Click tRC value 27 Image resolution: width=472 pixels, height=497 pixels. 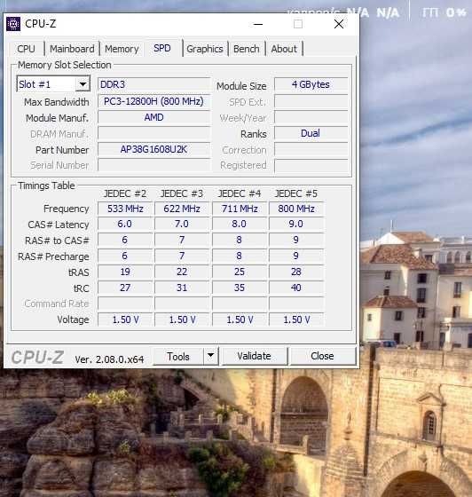tap(125, 288)
